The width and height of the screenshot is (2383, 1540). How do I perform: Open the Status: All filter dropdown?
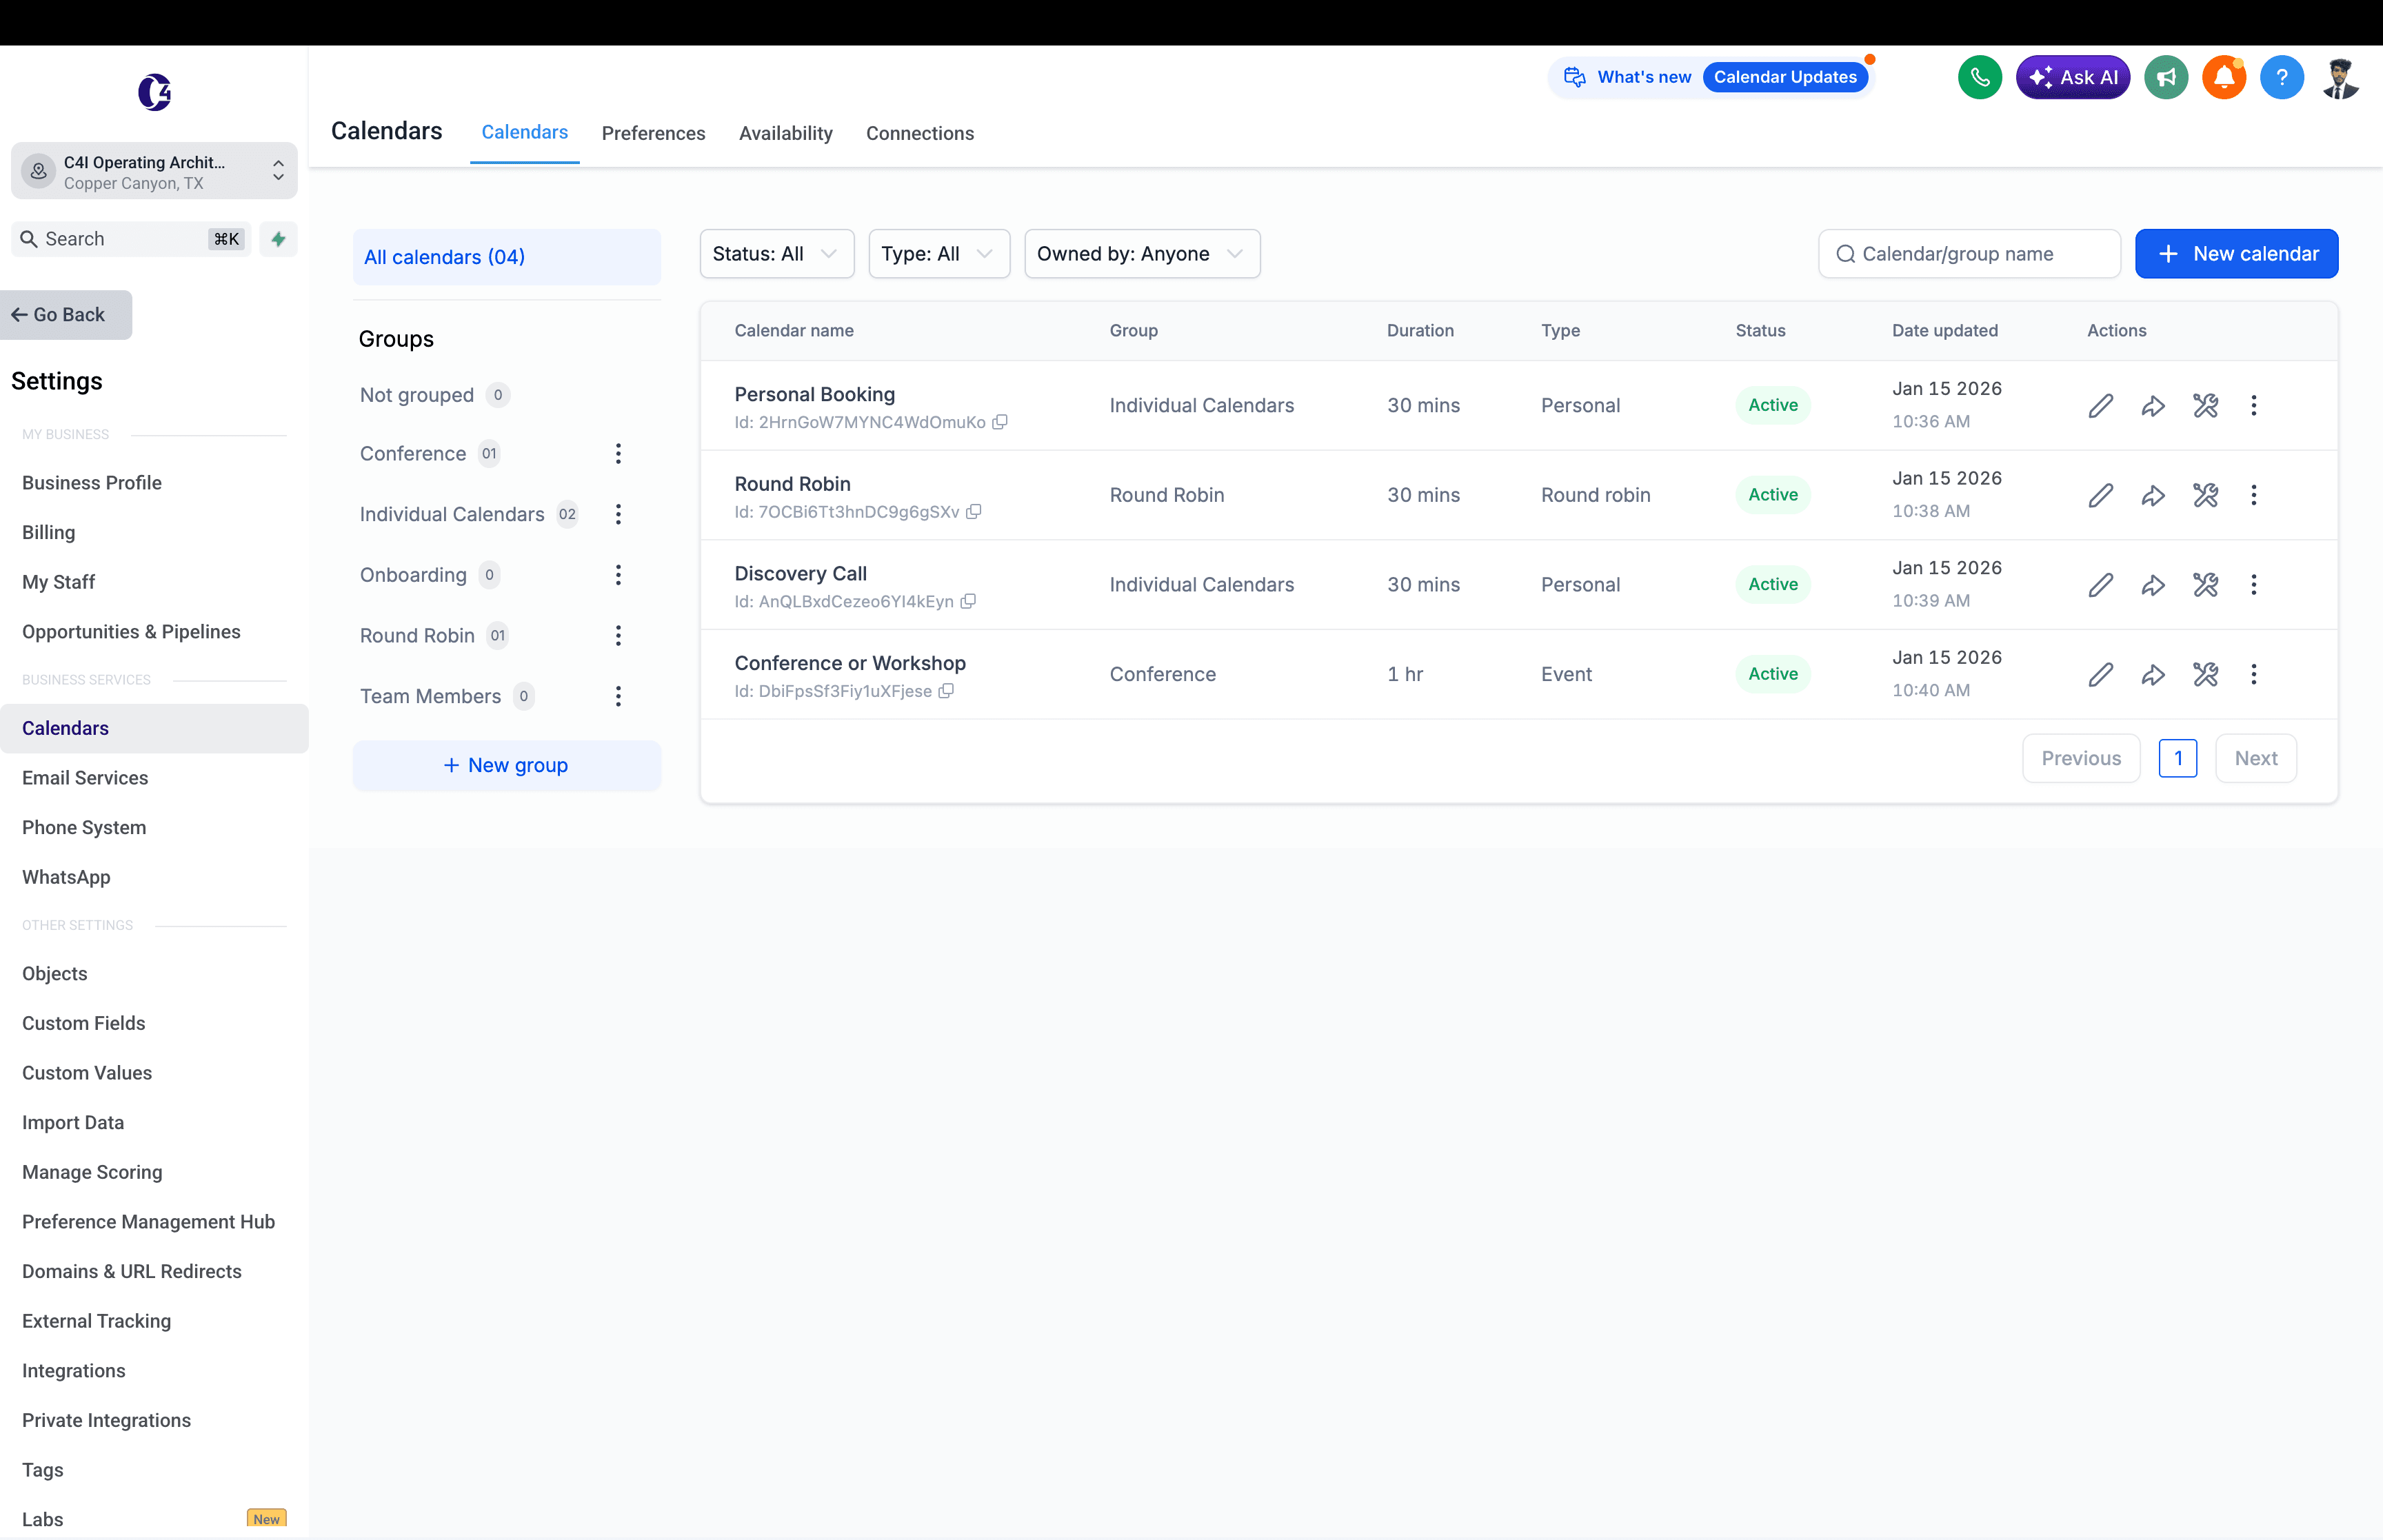coord(776,254)
